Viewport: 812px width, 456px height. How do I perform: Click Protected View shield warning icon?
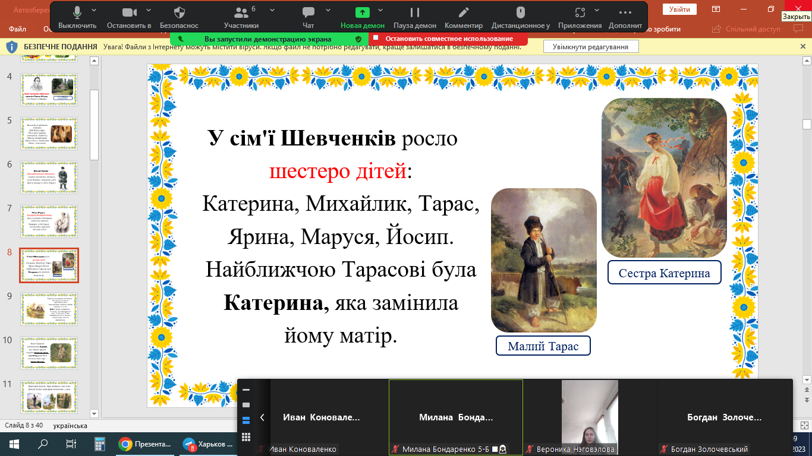[11, 46]
